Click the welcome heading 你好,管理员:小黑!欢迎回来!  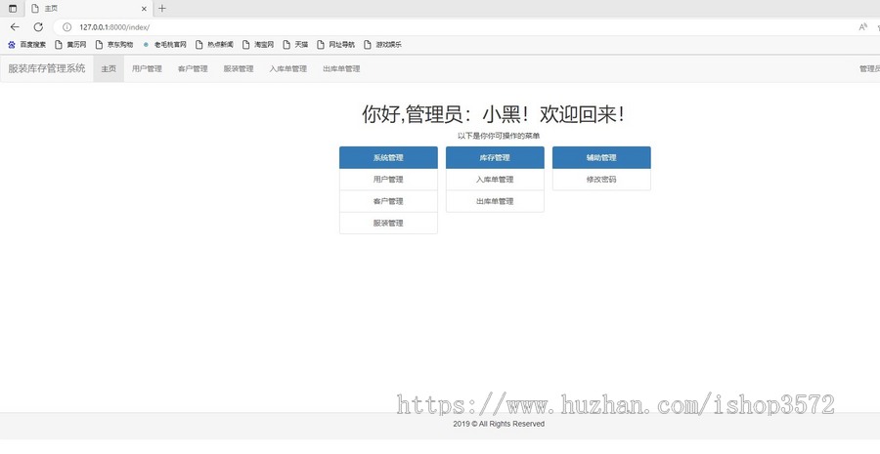pos(494,114)
